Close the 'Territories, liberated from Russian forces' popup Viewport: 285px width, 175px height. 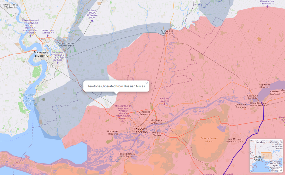point(146,83)
